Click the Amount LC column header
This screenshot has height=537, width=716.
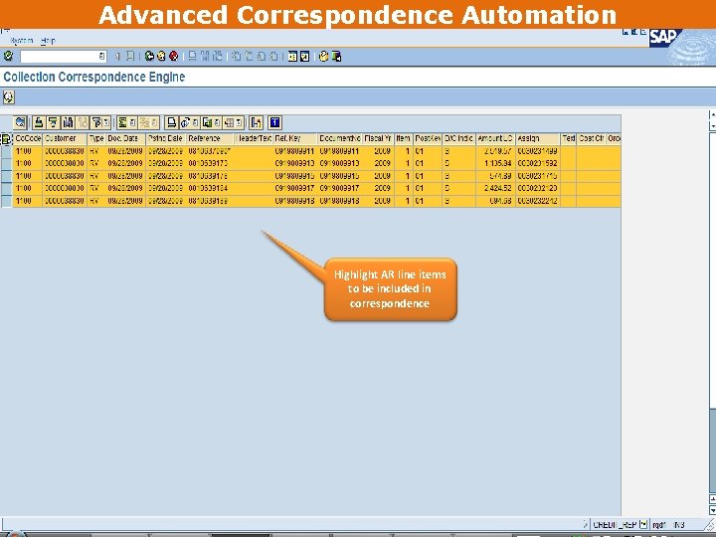point(495,138)
